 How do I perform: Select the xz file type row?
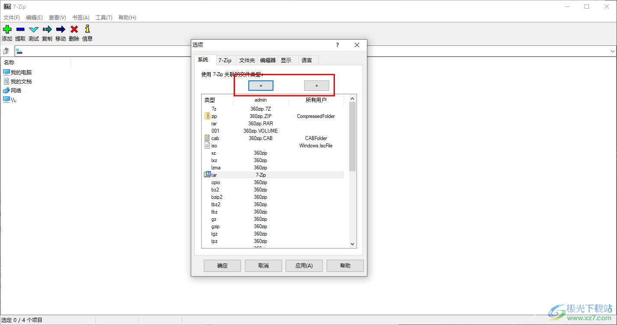[x=273, y=153]
